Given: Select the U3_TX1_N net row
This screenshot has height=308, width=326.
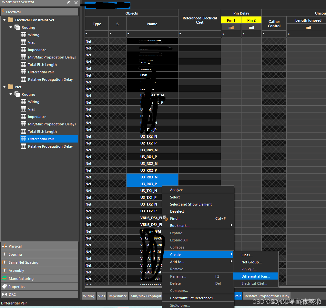Looking at the screenshot, I should click(x=149, y=191).
